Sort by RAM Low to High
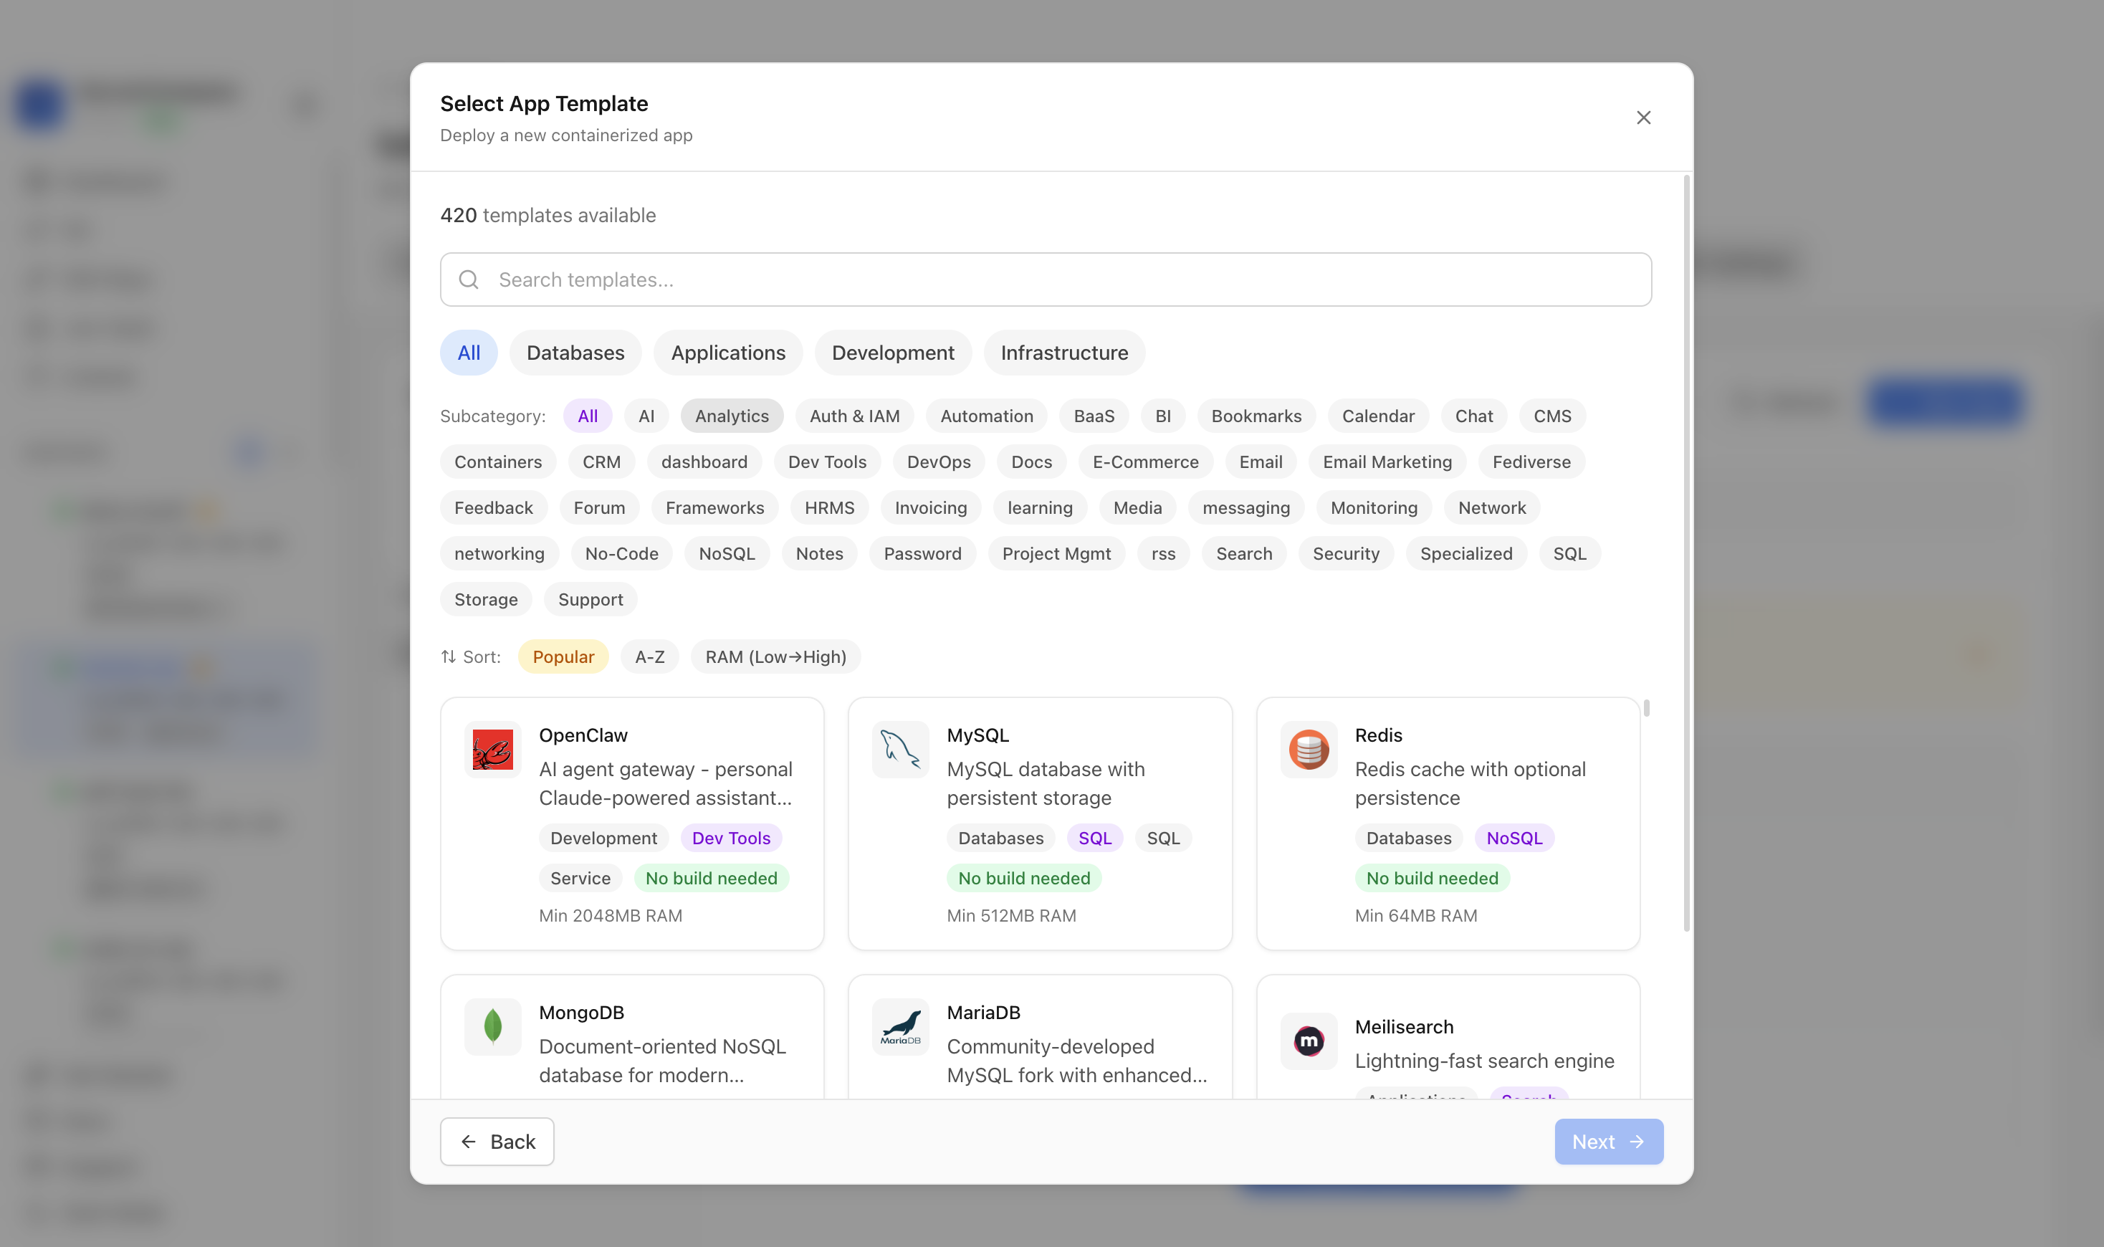The height and width of the screenshot is (1247, 2104). pyautogui.click(x=775, y=656)
